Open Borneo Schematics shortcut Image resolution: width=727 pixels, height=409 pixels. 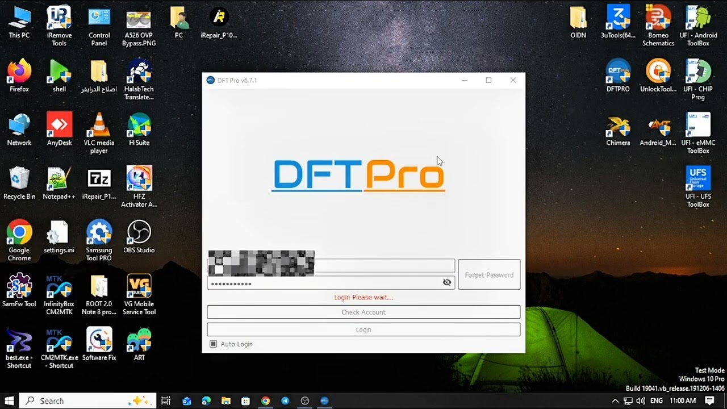pos(658,27)
